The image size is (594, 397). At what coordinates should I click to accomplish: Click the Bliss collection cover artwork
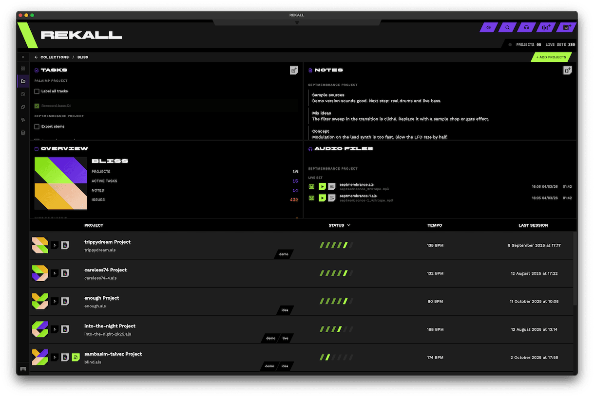click(60, 183)
